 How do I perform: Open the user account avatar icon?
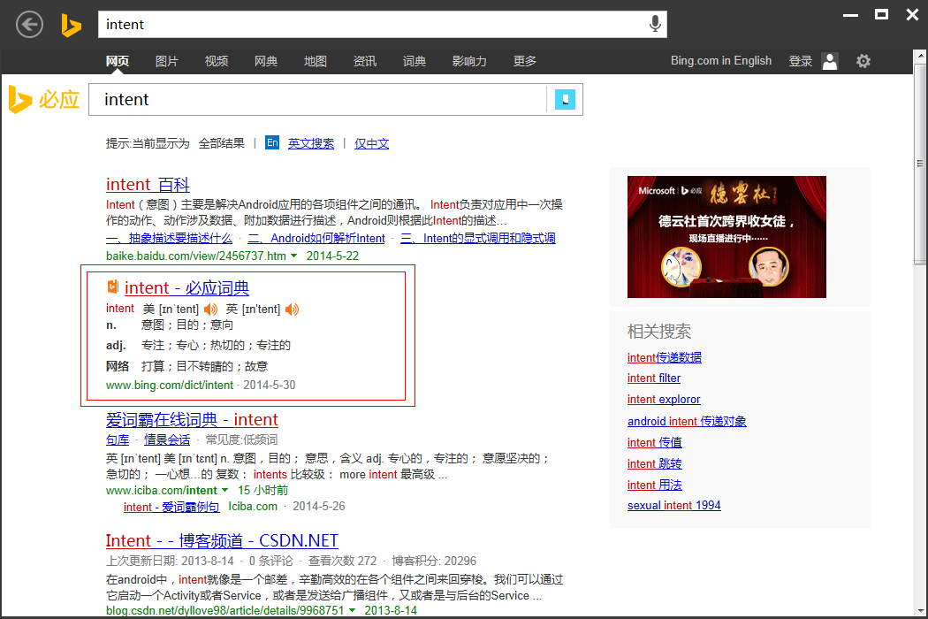coord(830,61)
